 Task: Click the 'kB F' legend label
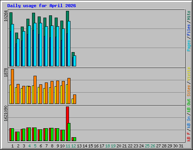pyautogui.click(x=188, y=137)
